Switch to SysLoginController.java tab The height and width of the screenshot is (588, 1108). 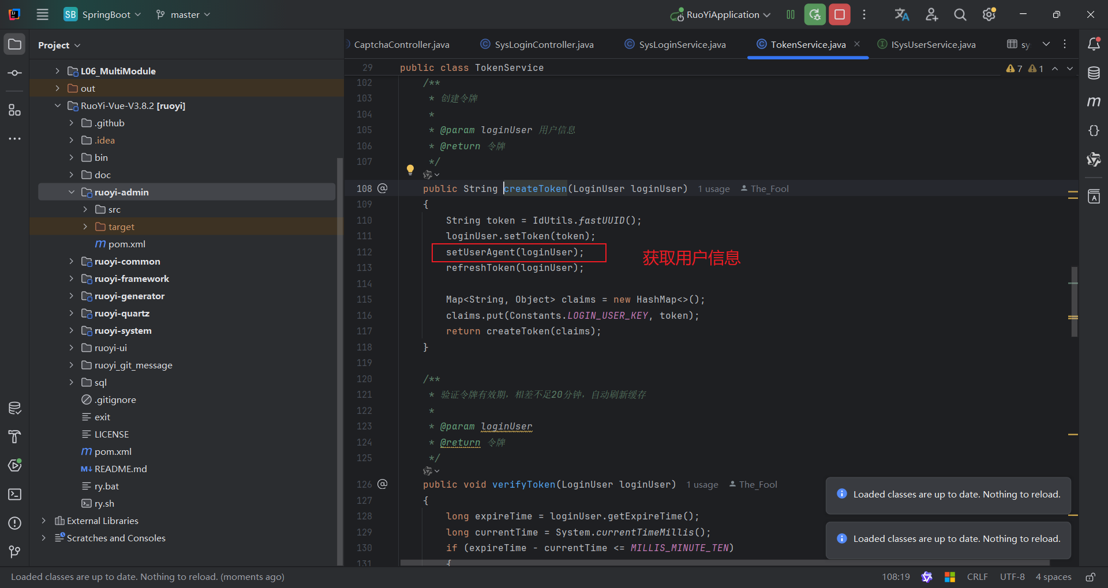pyautogui.click(x=537, y=44)
